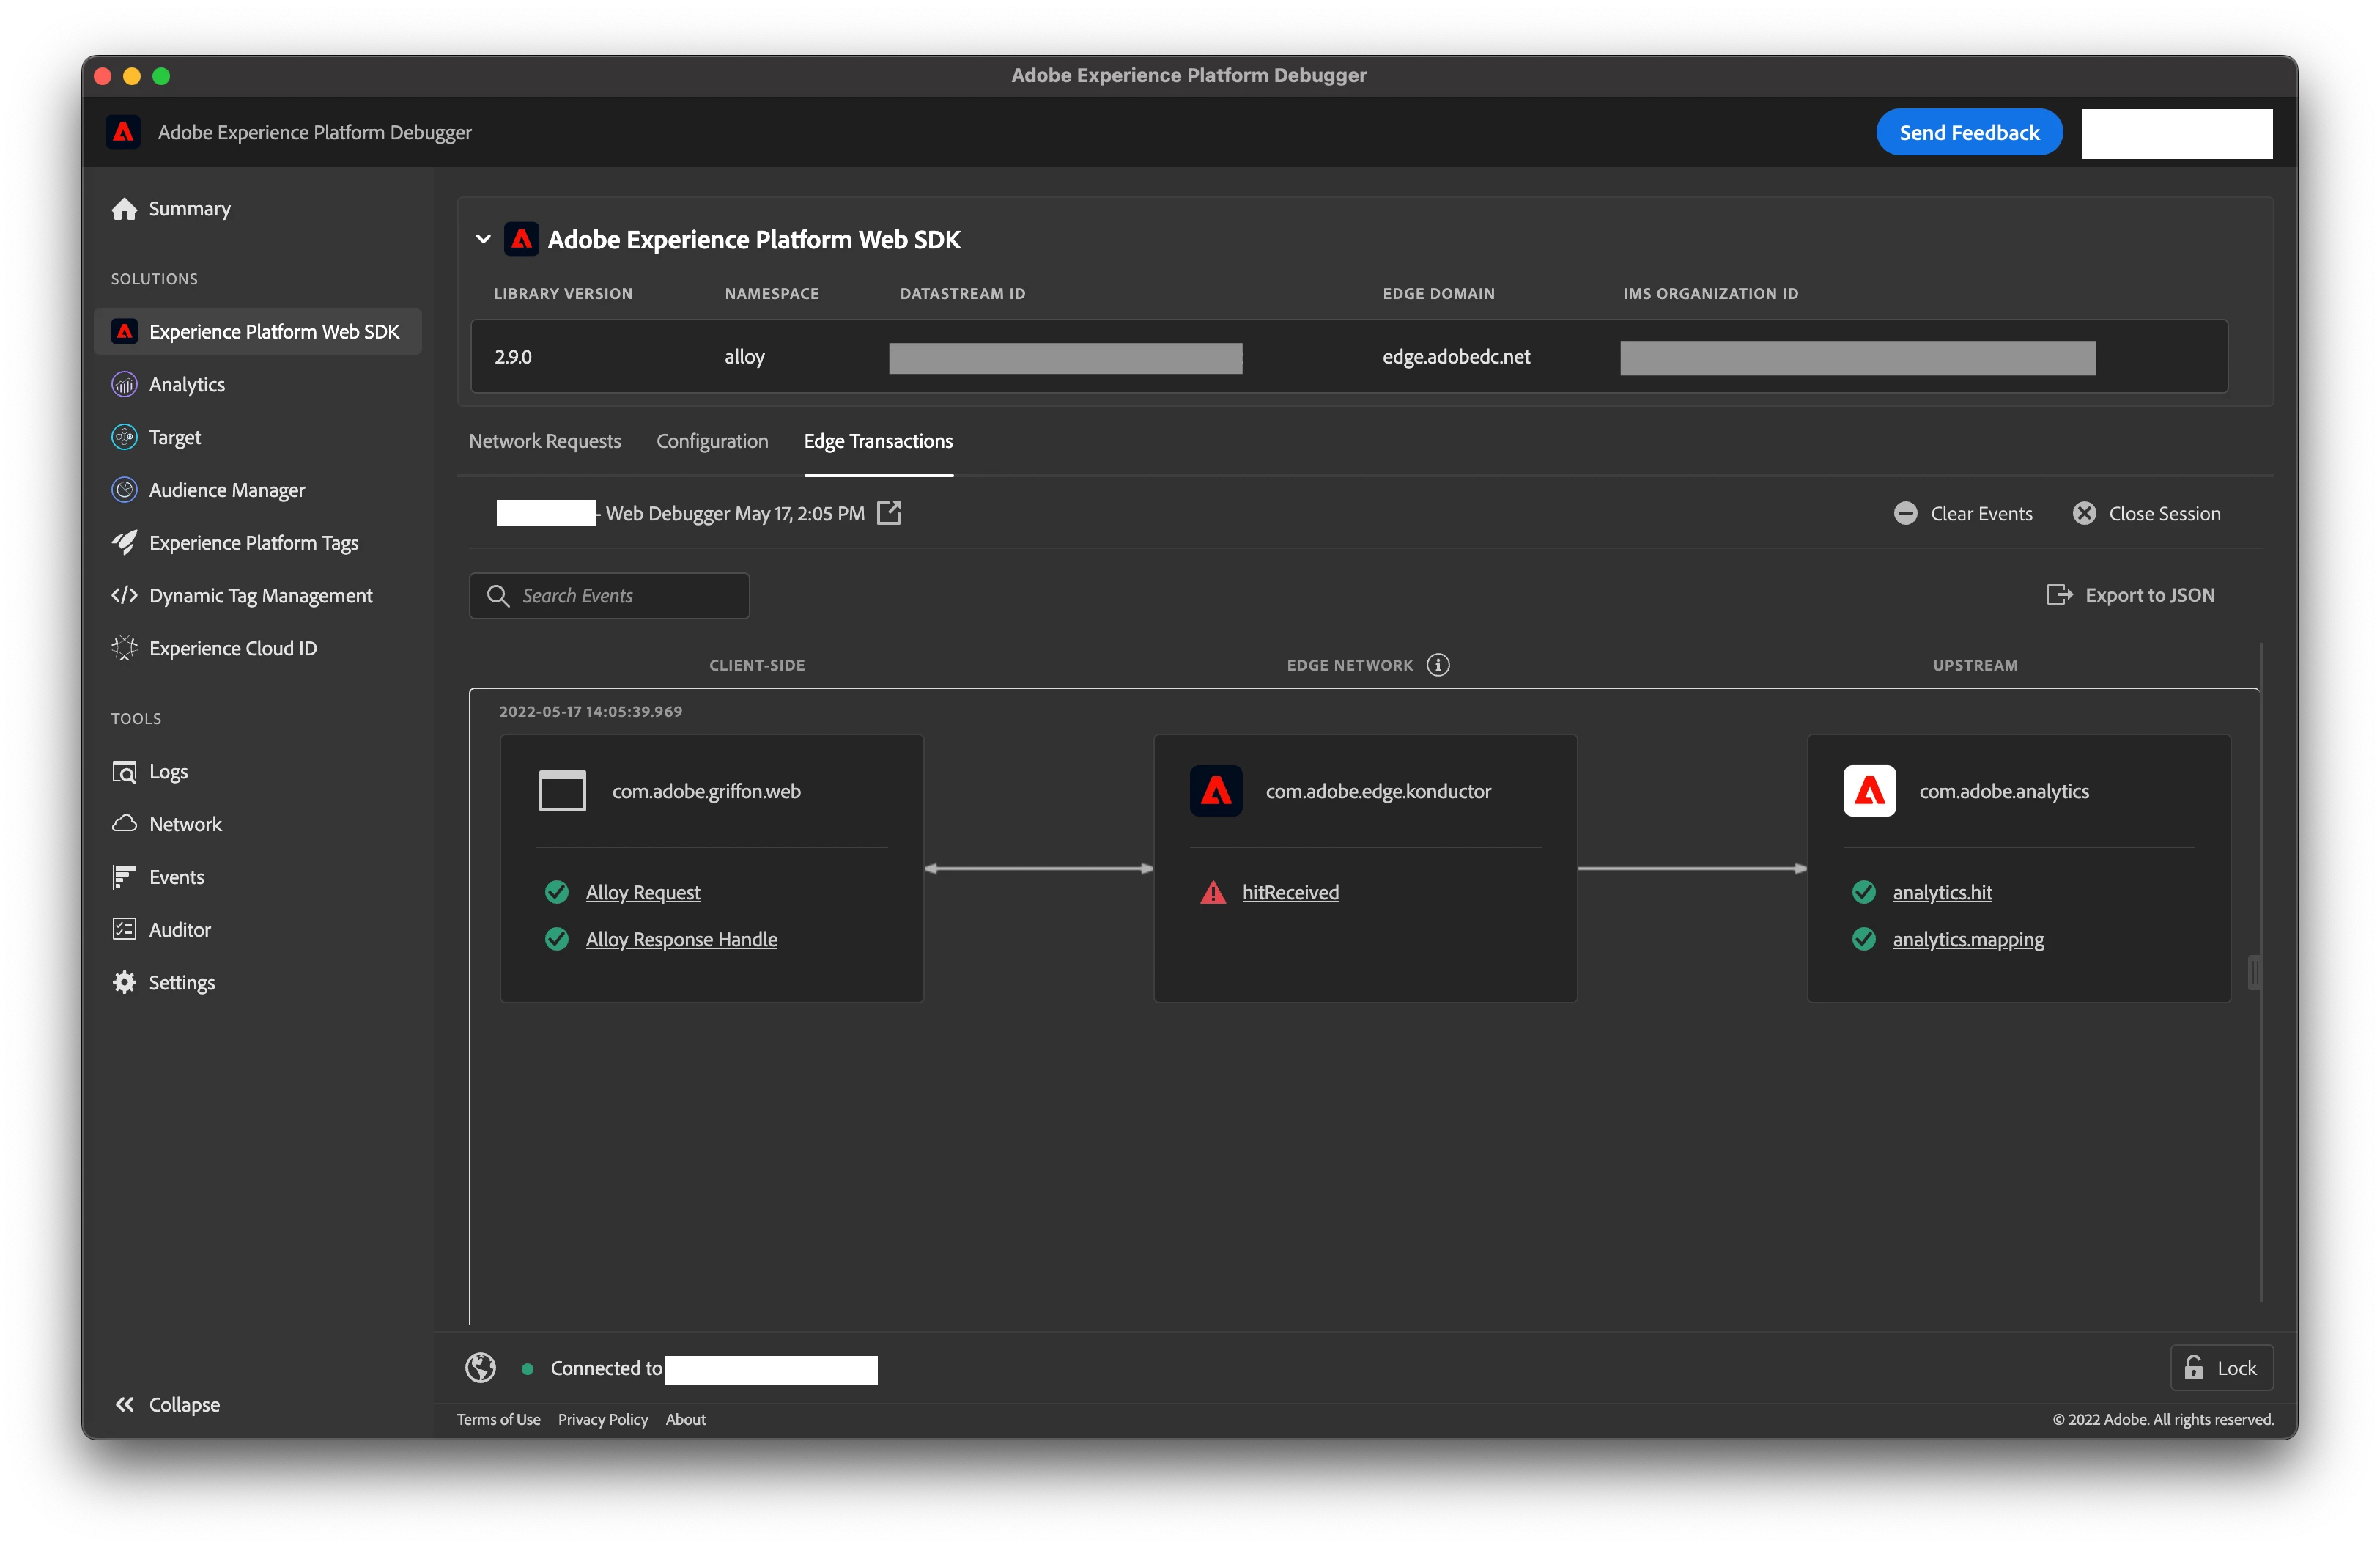This screenshot has height=1548, width=2380.
Task: Click Clear Events
Action: tap(1963, 513)
